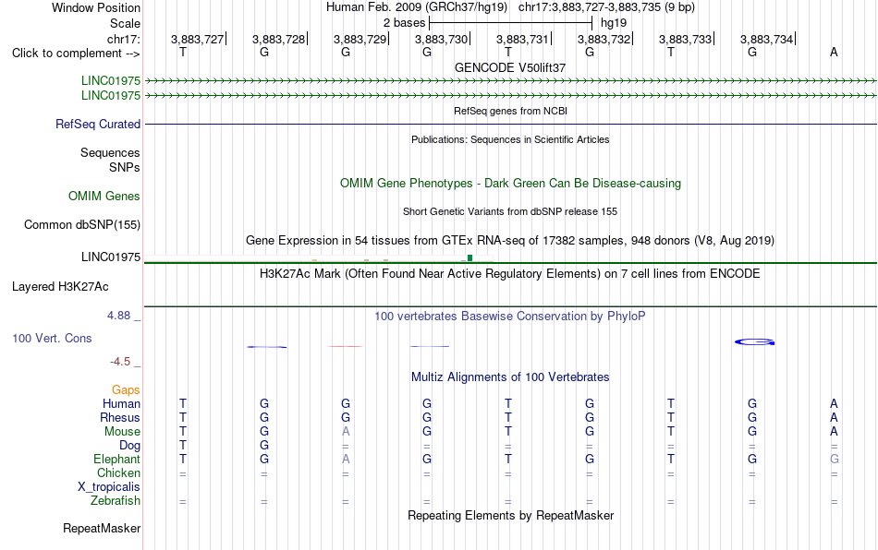The width and height of the screenshot is (878, 550).
Task: Click the -4.5 lower scale value
Action: tap(120, 362)
